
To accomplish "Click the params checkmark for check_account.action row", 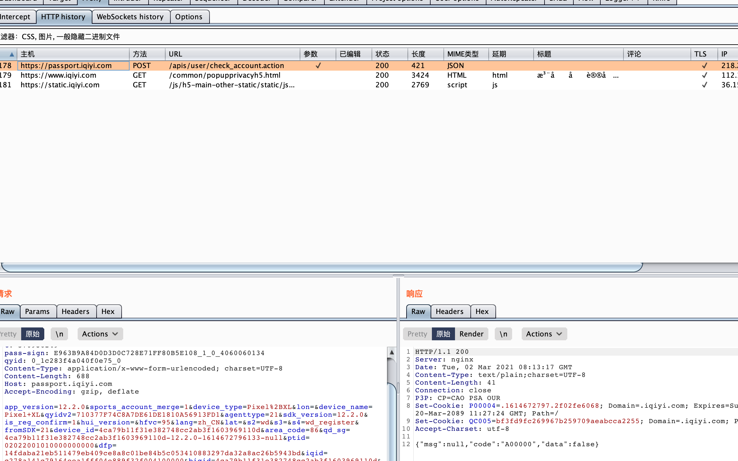I will (318, 65).
